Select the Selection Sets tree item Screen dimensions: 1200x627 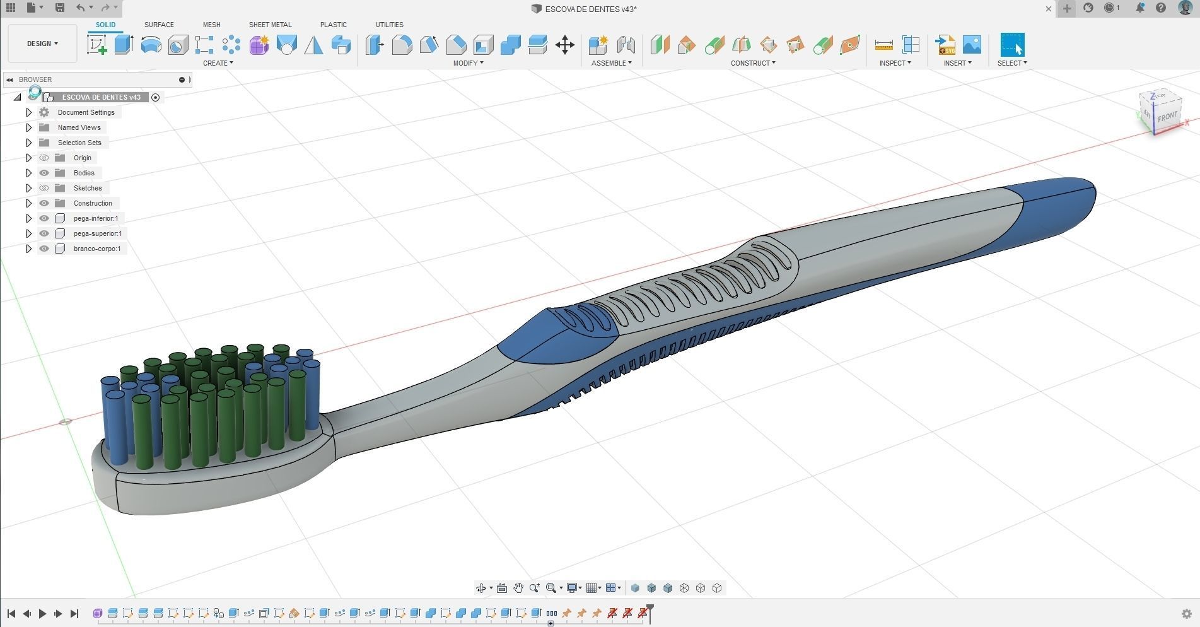point(79,143)
